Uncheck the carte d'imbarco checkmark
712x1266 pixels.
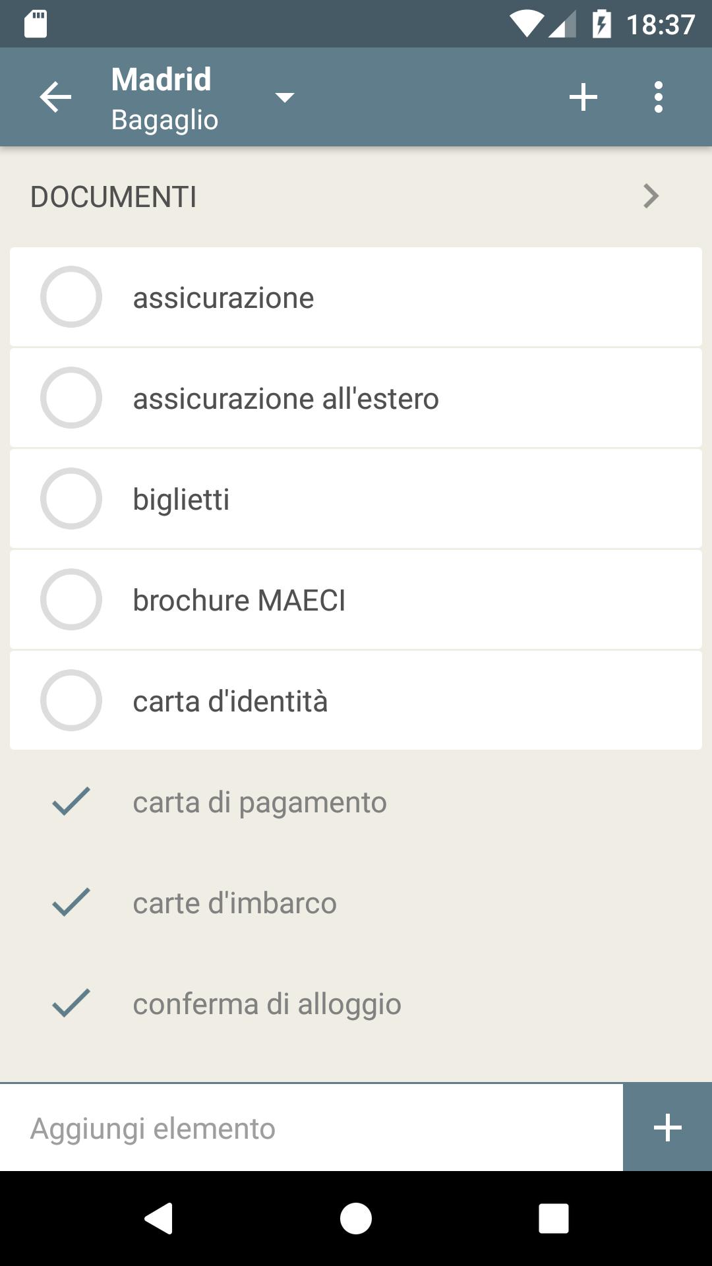pos(71,902)
